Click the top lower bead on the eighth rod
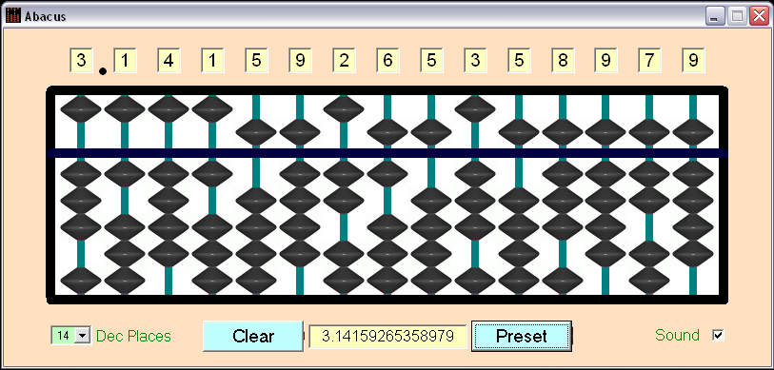The height and width of the screenshot is (370, 774). pyautogui.click(x=387, y=174)
